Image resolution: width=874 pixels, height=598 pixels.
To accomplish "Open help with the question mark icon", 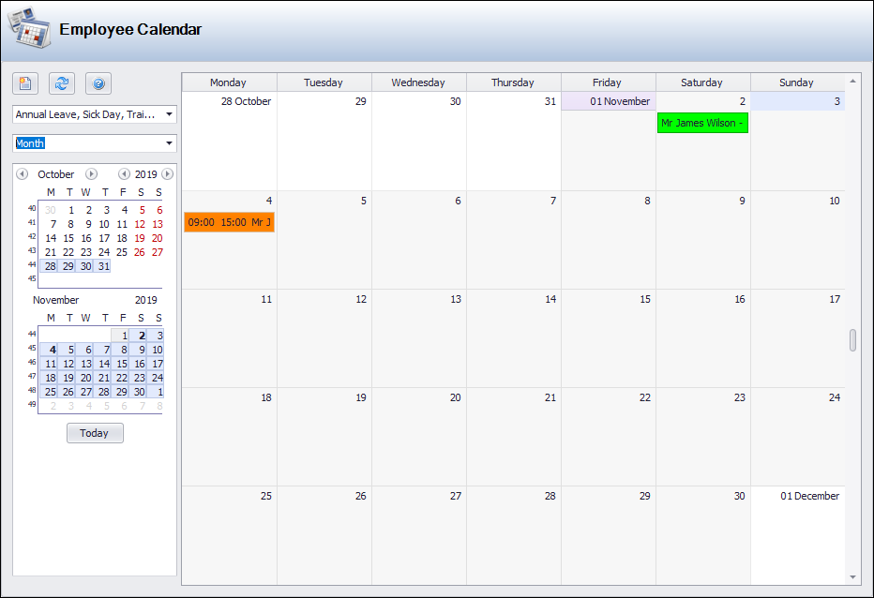I will coord(98,83).
